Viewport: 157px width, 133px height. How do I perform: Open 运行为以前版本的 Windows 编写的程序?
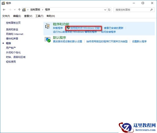tap(75, 32)
